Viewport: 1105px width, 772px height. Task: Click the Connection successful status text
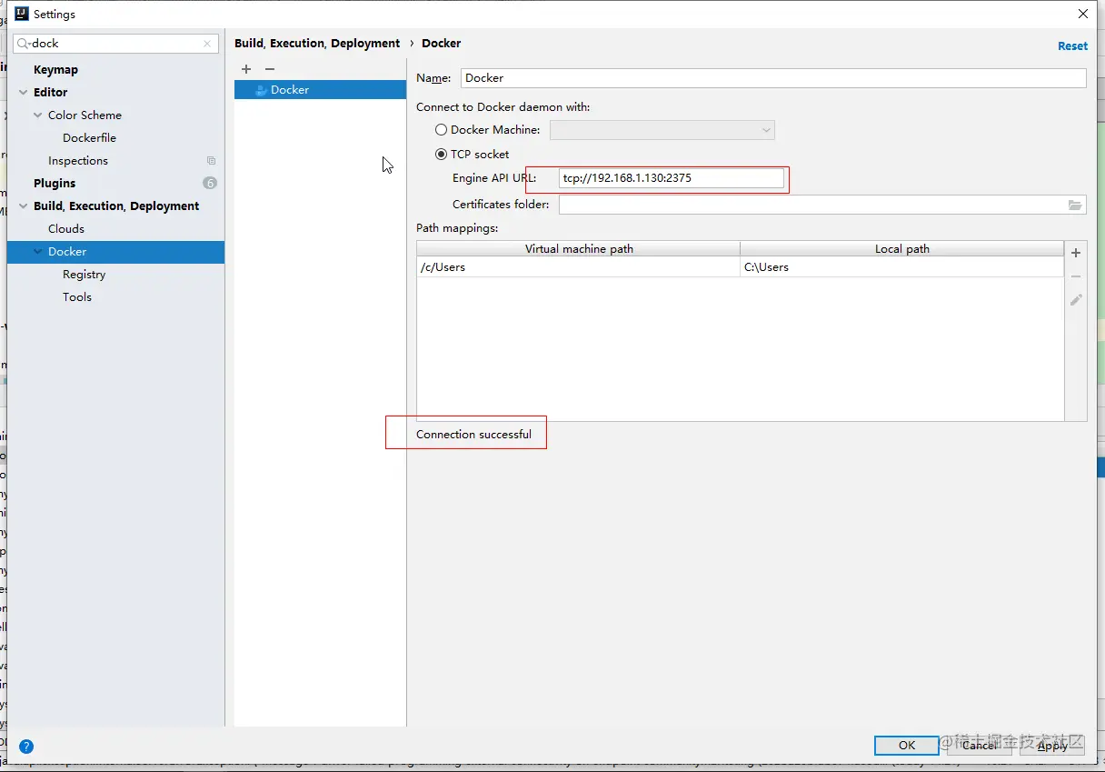click(x=473, y=435)
